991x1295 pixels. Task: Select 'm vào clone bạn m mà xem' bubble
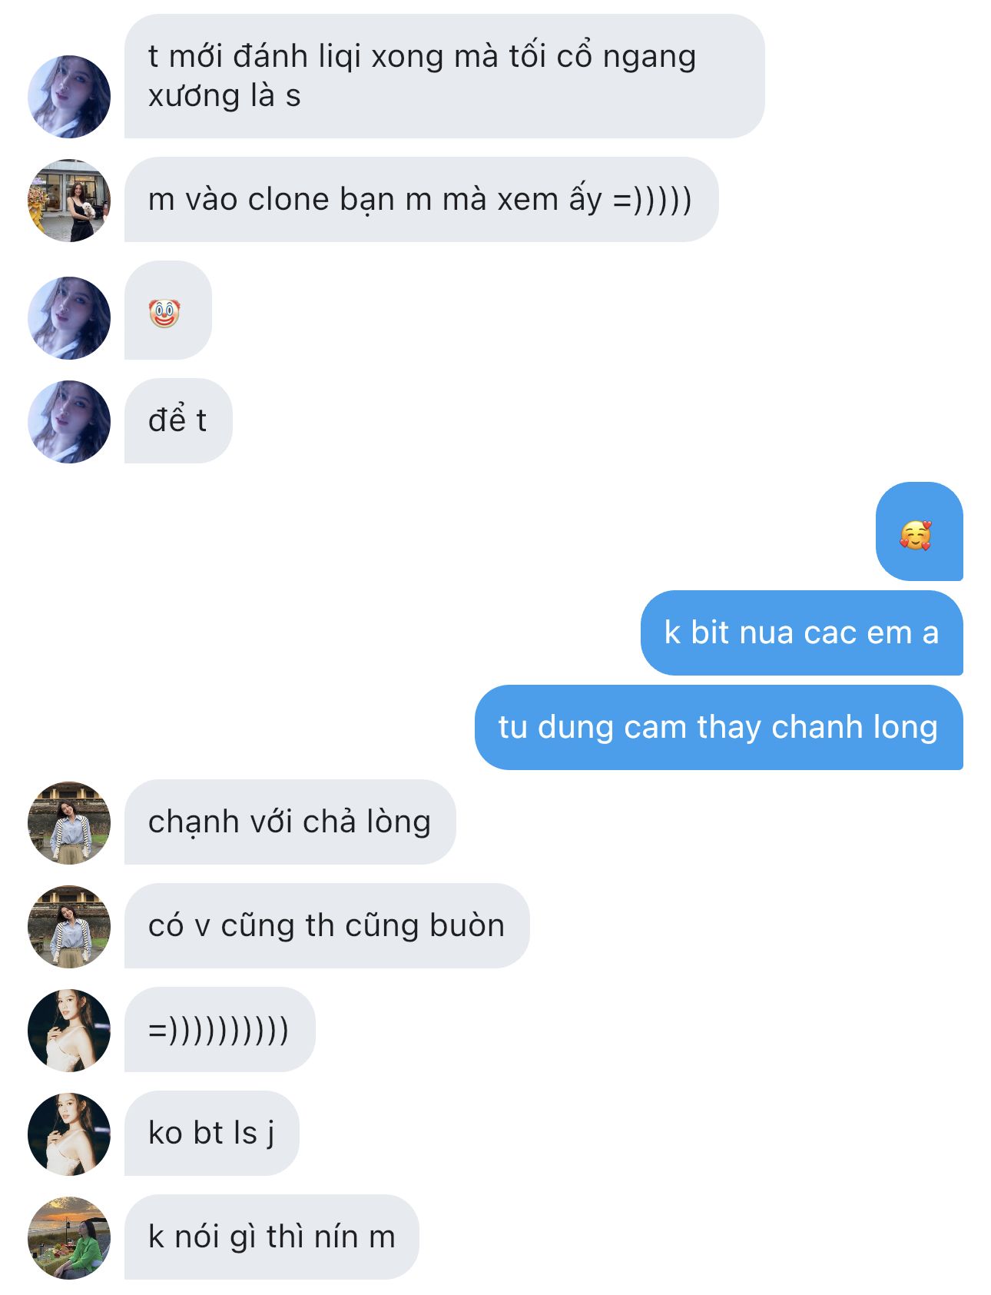pyautogui.click(x=421, y=200)
